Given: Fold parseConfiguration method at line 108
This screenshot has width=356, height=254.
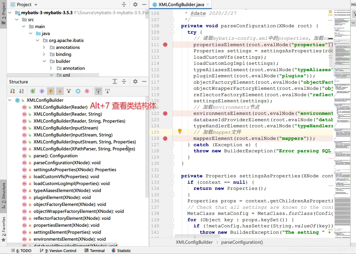Looking at the screenshot, I should point(173,26).
